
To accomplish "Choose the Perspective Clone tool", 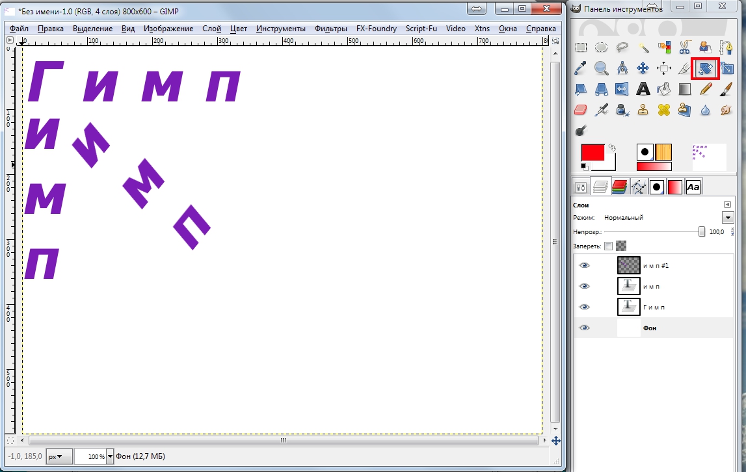I will click(x=685, y=110).
